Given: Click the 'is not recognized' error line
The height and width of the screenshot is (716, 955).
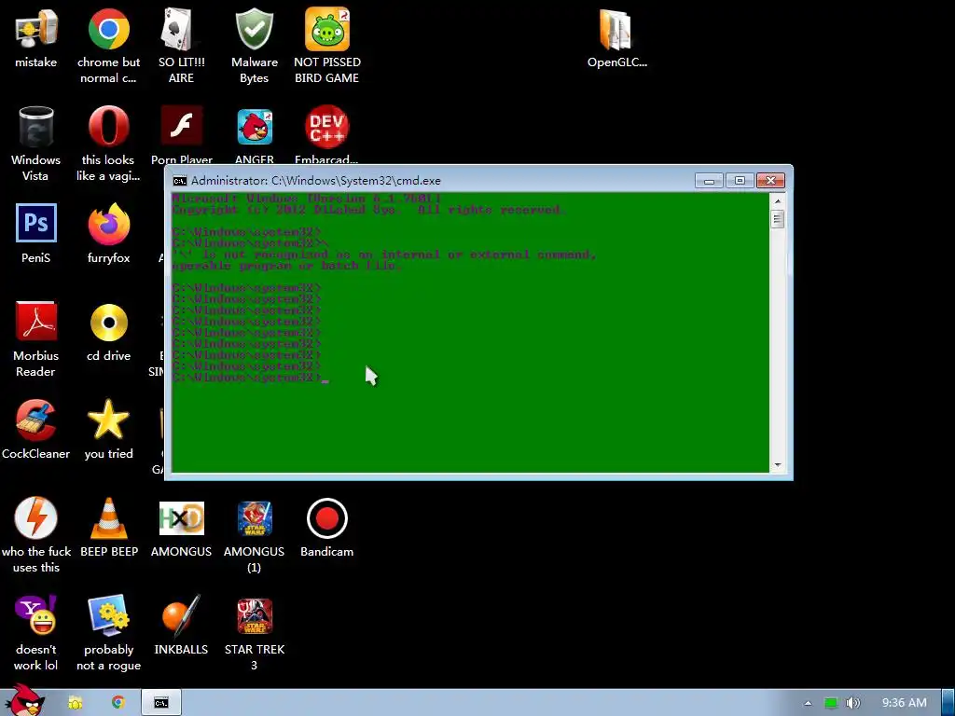Looking at the screenshot, I should pos(384,255).
